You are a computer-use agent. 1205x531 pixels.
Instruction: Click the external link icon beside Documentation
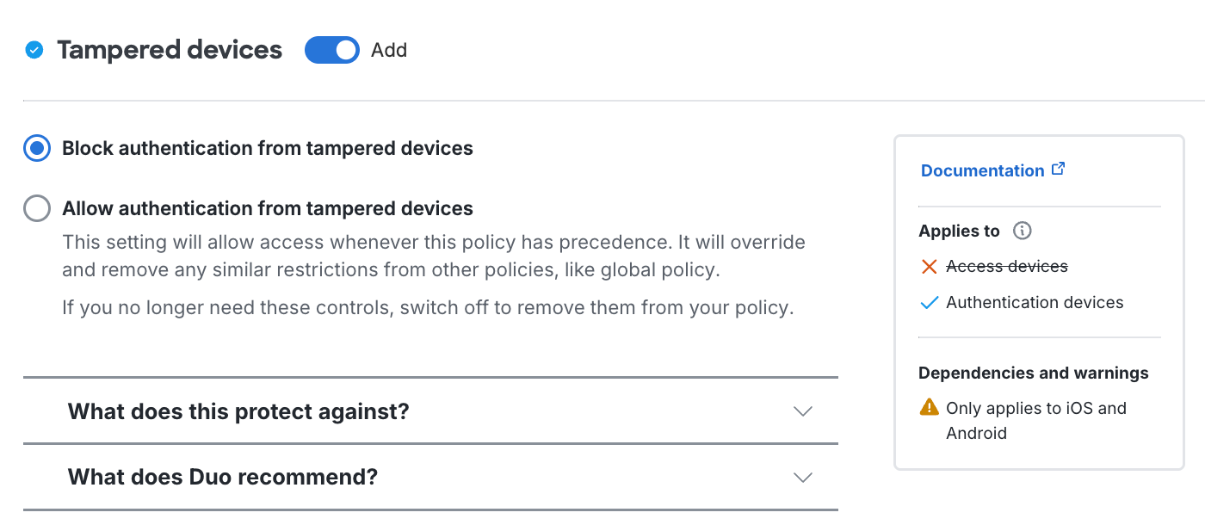(x=1058, y=169)
